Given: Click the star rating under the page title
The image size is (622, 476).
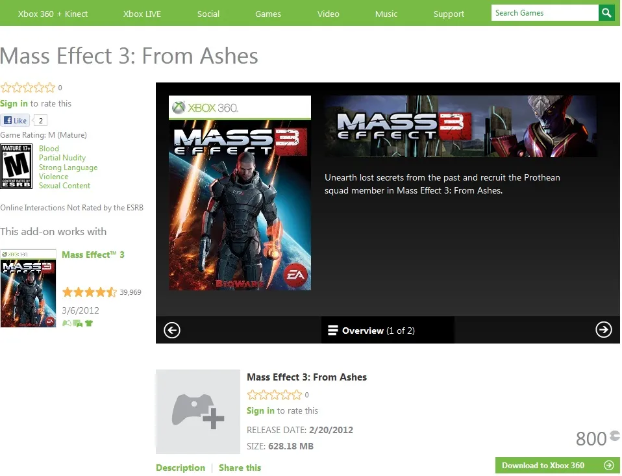Looking at the screenshot, I should point(28,88).
